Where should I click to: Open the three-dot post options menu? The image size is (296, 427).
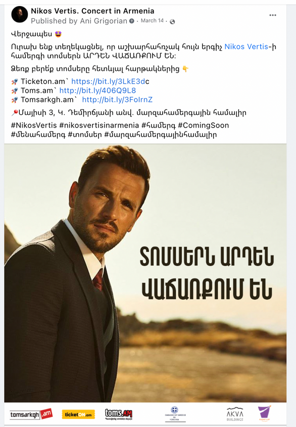[273, 15]
